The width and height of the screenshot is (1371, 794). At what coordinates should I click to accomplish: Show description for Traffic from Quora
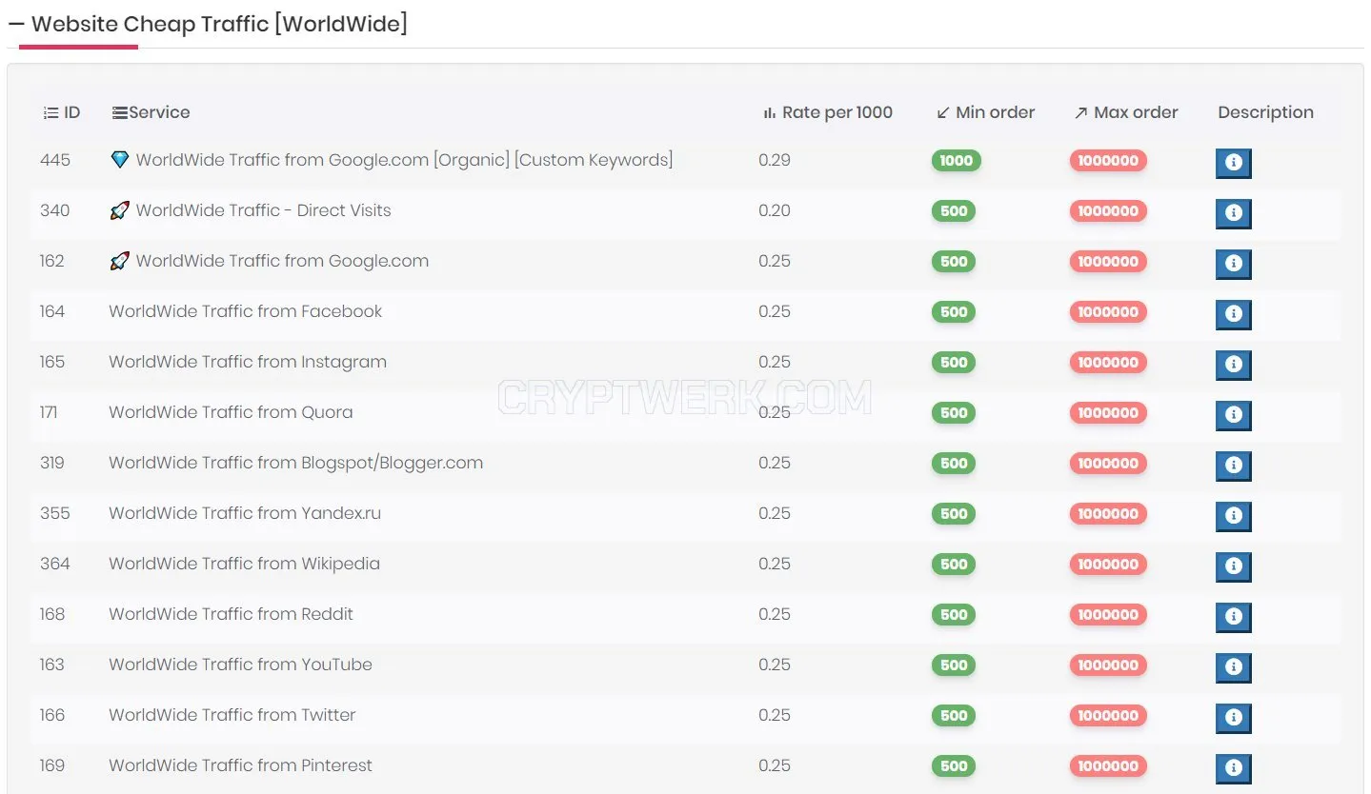[x=1234, y=415]
